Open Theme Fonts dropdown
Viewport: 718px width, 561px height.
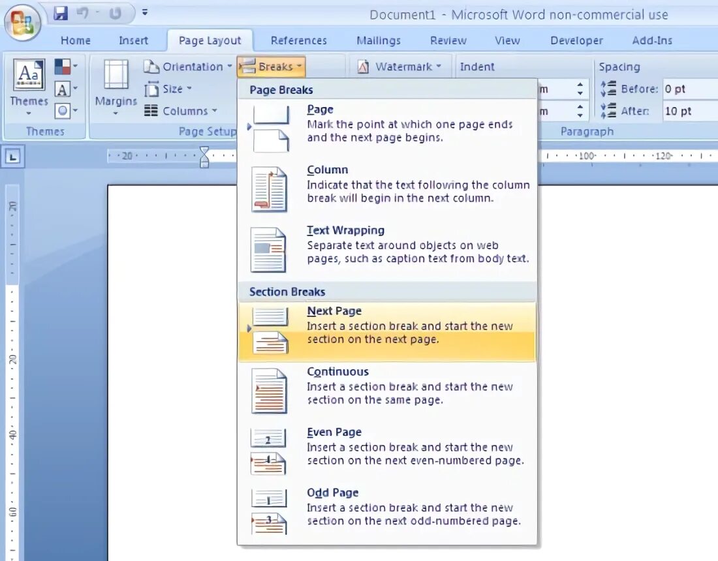[x=67, y=89]
